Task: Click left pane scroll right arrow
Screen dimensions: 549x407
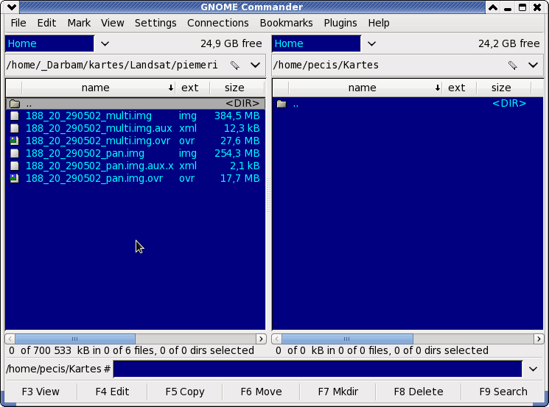Action: pyautogui.click(x=261, y=339)
